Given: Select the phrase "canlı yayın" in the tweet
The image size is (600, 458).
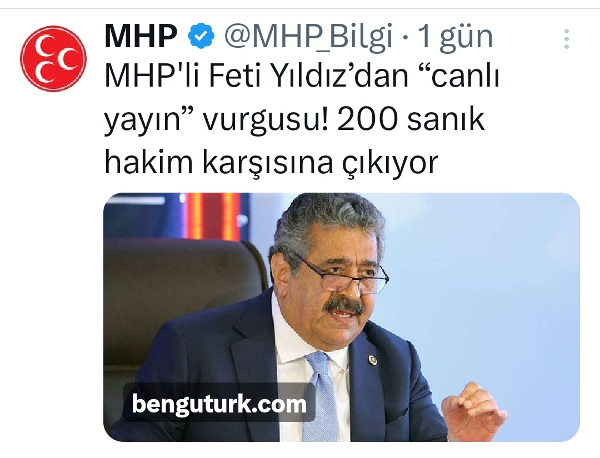Looking at the screenshot, I should (302, 98).
